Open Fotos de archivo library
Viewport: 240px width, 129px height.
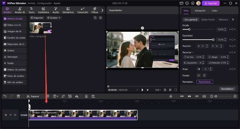[x=14, y=76]
